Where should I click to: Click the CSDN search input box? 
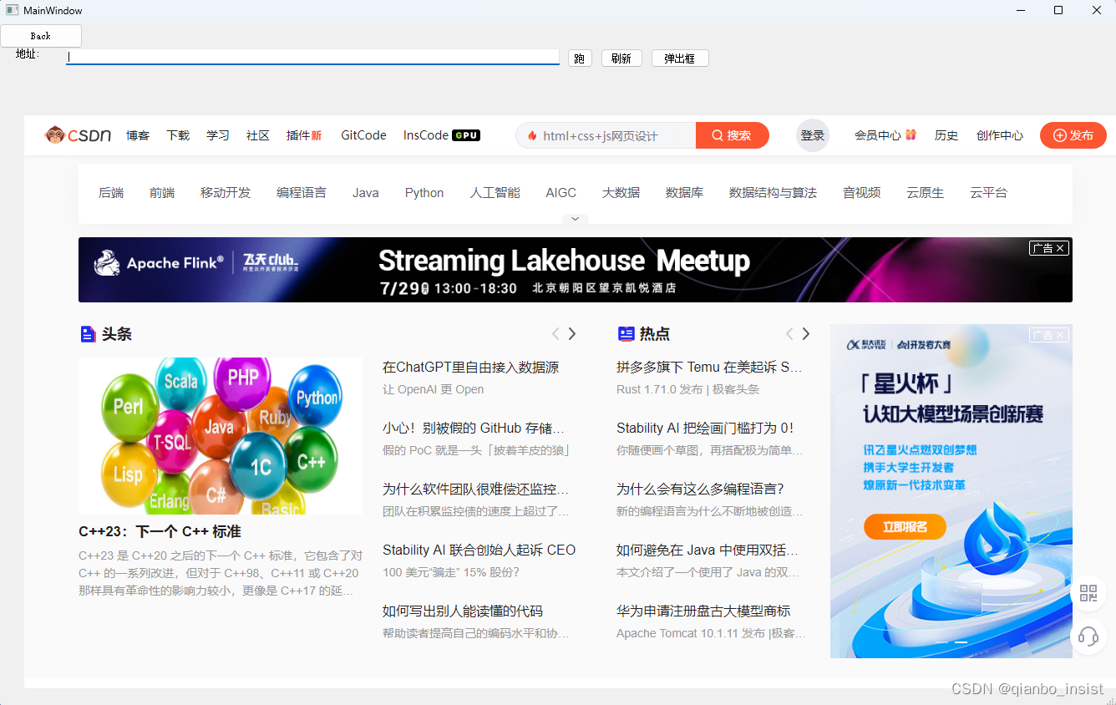pyautogui.click(x=606, y=135)
